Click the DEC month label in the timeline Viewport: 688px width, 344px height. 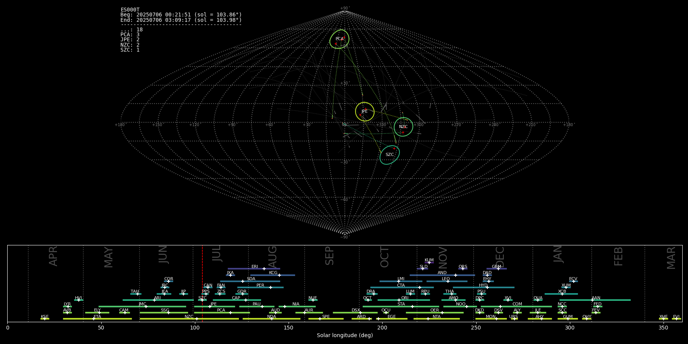pyautogui.click(x=500, y=257)
